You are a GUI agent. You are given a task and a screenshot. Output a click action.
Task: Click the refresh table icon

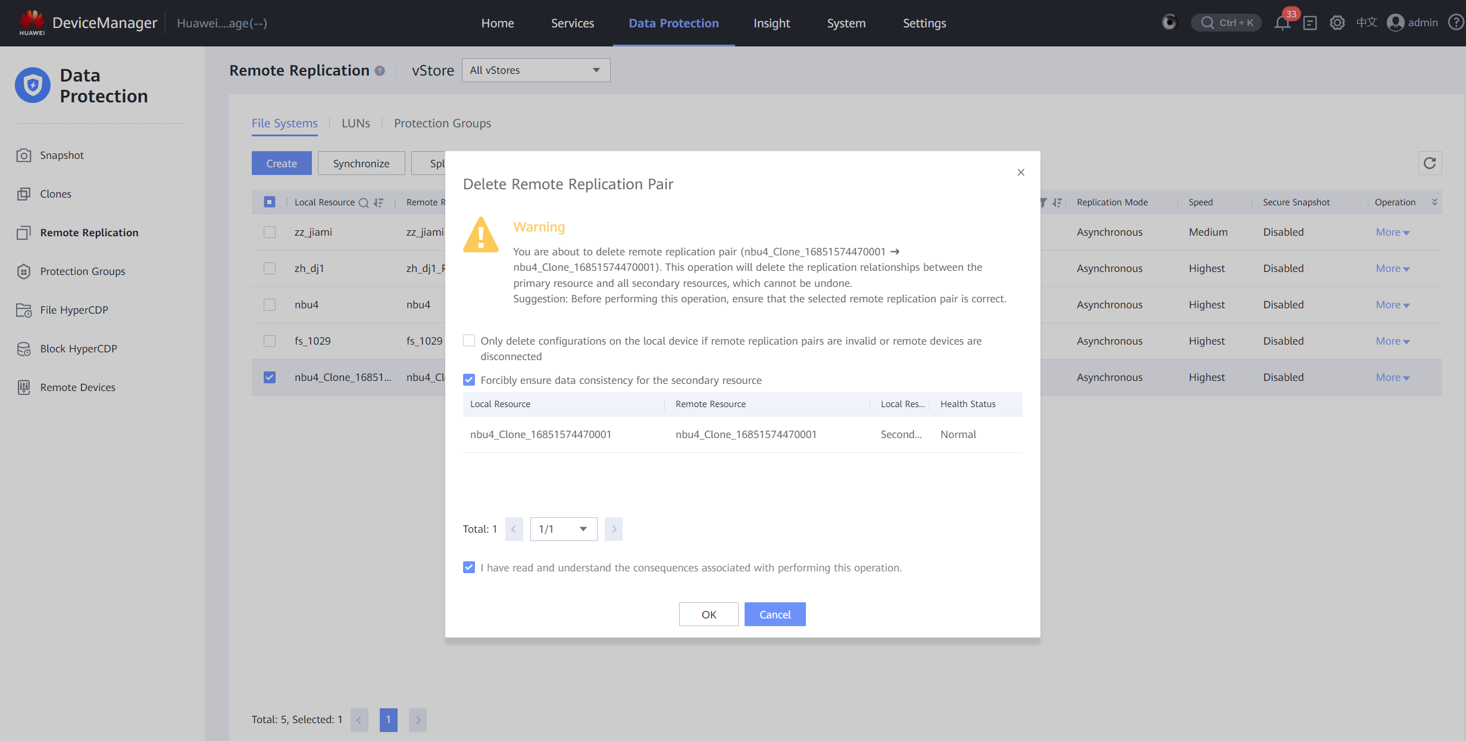coord(1429,163)
